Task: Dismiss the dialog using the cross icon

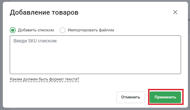Action: pos(175,12)
